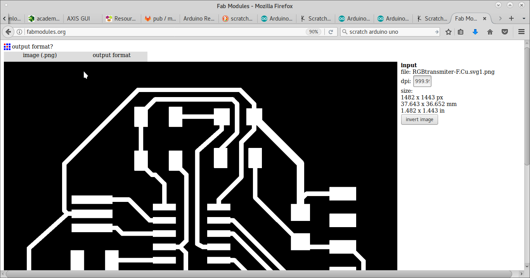
Task: Open the output format menu
Action: 112,55
